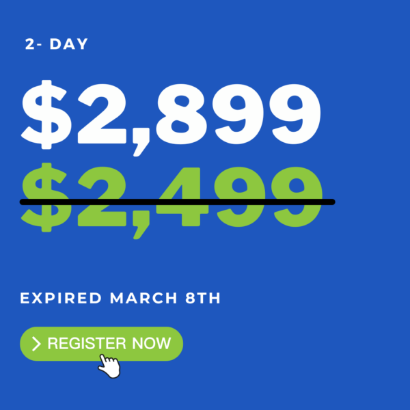Viewport: 410px width, 410px height.
Task: Click the word MARCH in expiry line
Action: 143,298
